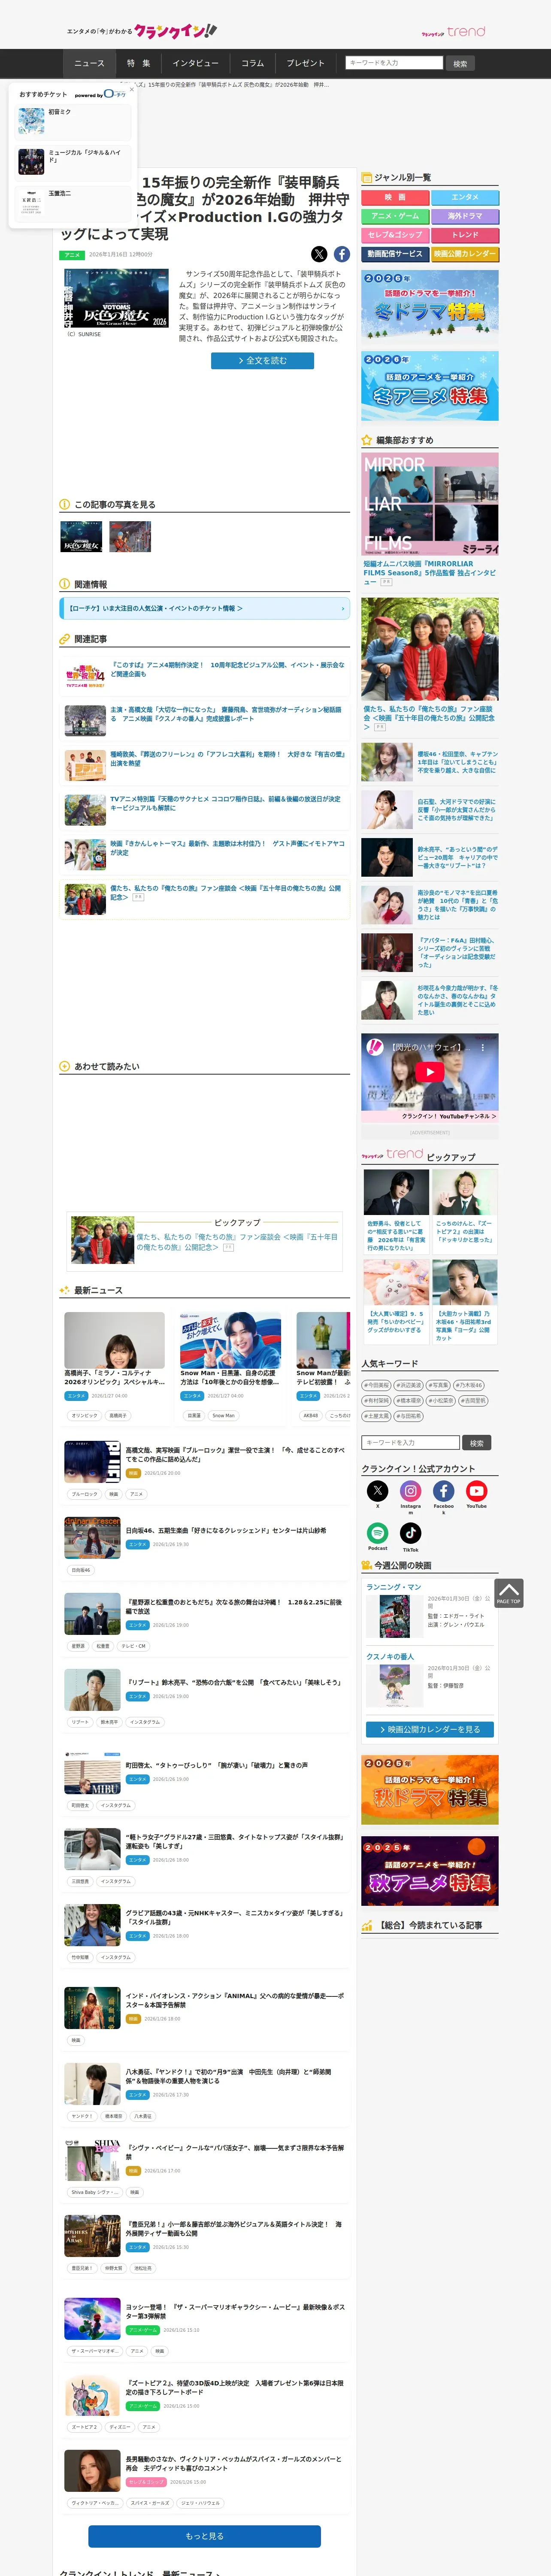Click the PAGE TOP arrow icon

509,1592
